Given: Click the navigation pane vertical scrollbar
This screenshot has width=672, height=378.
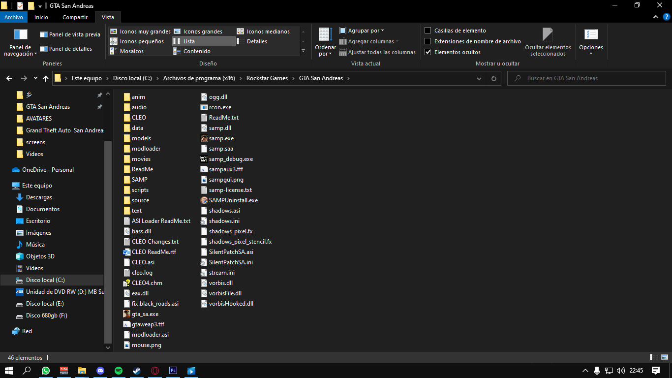Looking at the screenshot, I should [x=108, y=241].
